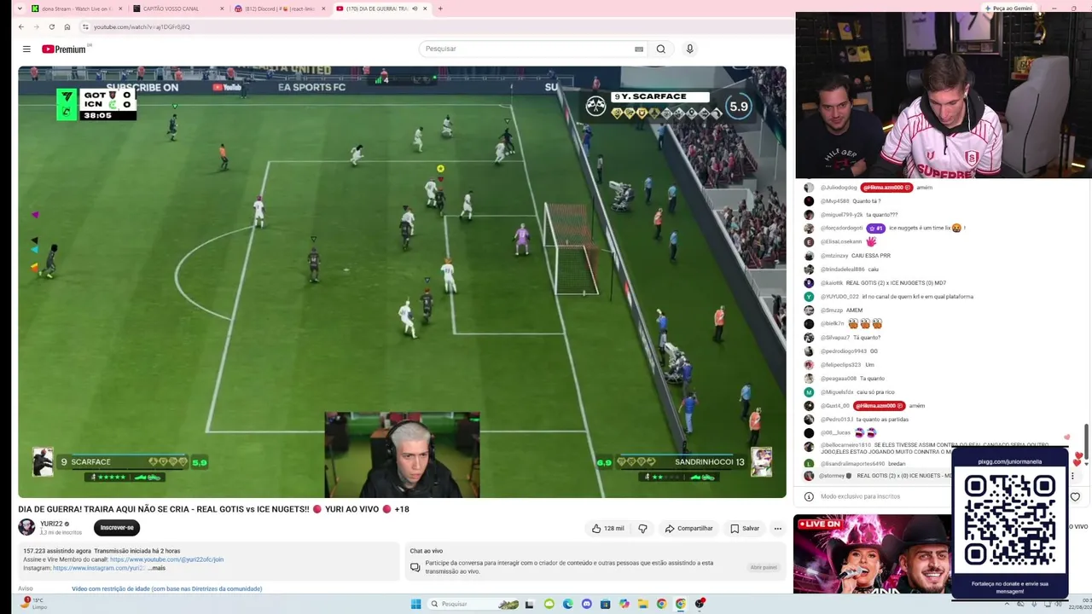
Task: Expand the tab search dropdown
Action: (x=19, y=9)
